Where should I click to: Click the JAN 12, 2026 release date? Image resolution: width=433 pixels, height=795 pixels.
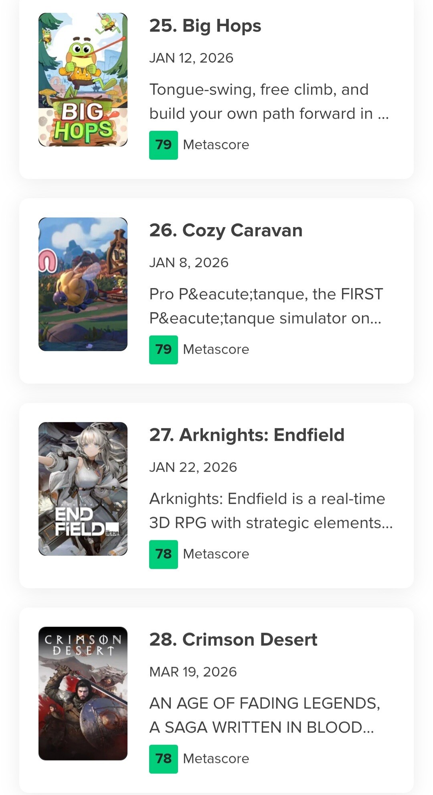tap(191, 58)
